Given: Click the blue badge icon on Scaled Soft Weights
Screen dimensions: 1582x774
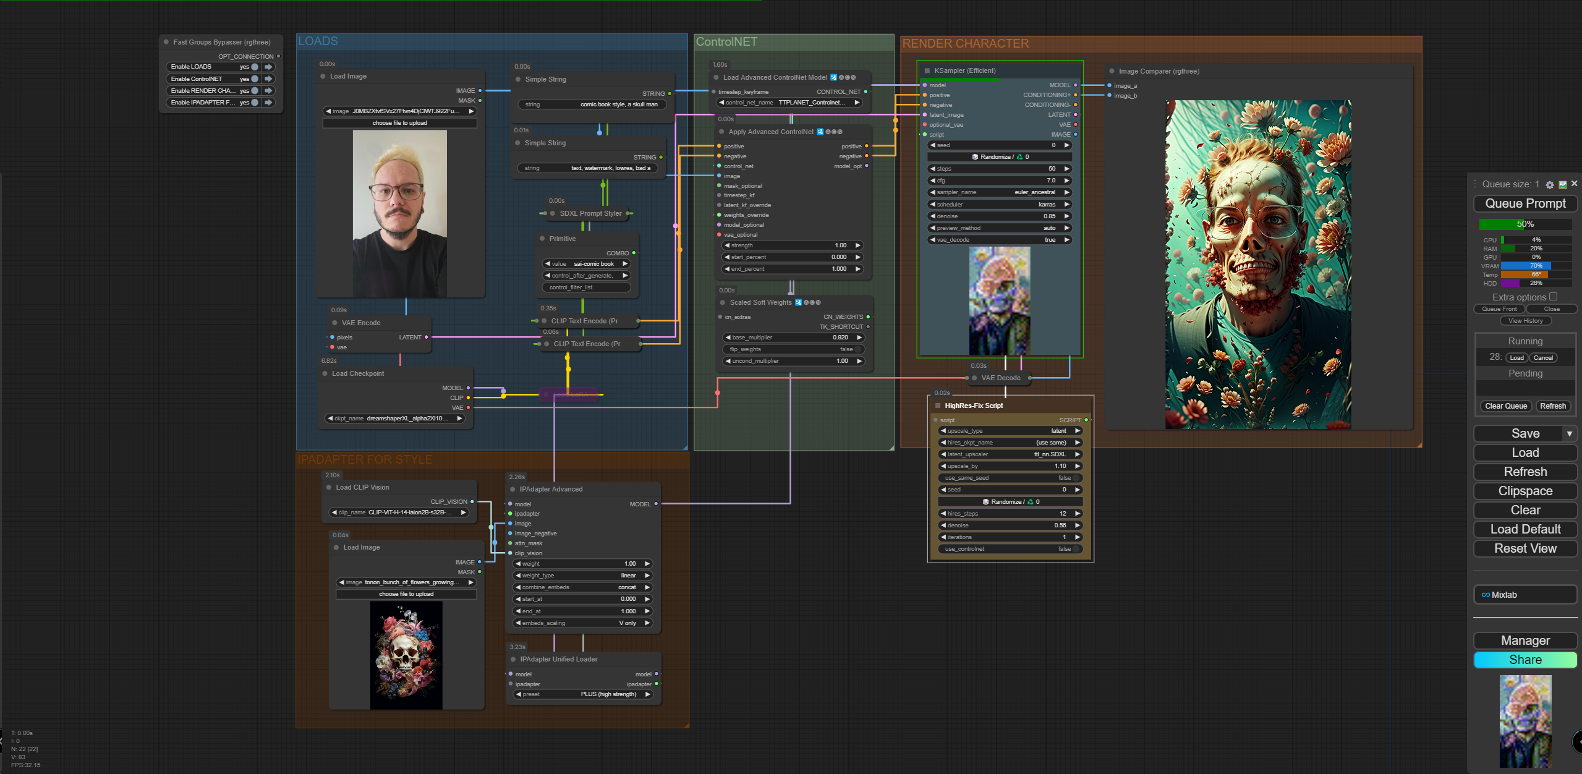Looking at the screenshot, I should pos(798,303).
